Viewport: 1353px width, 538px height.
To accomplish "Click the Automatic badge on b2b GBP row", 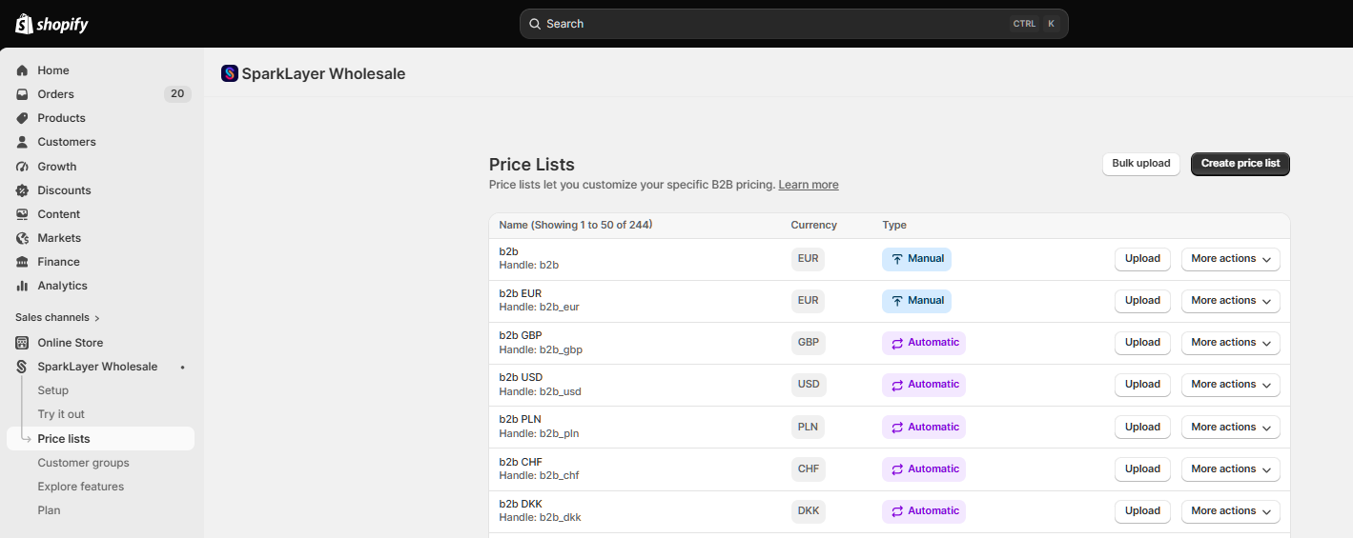I will coord(924,343).
